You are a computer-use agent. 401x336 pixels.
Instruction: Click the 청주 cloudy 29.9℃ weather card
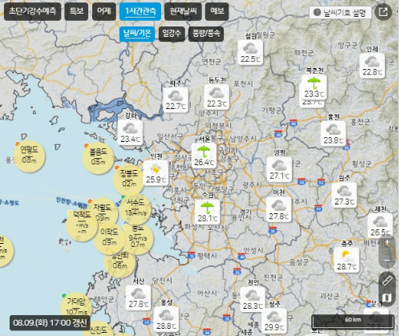coord(274,321)
